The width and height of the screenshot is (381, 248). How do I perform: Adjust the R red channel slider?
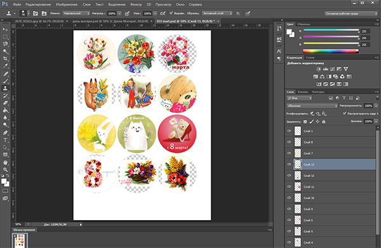(331, 30)
